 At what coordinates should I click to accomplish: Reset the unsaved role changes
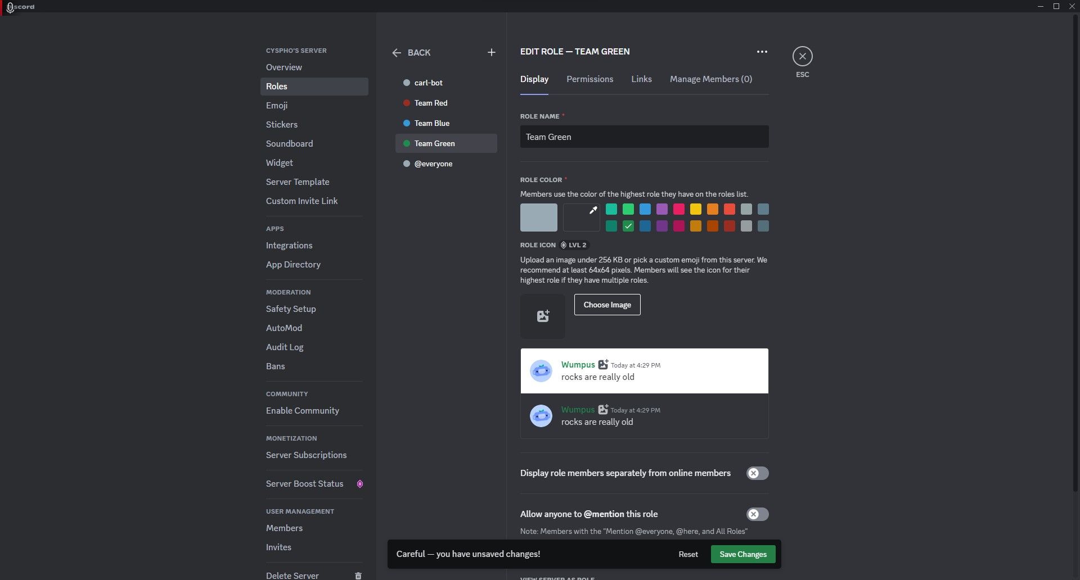click(688, 554)
